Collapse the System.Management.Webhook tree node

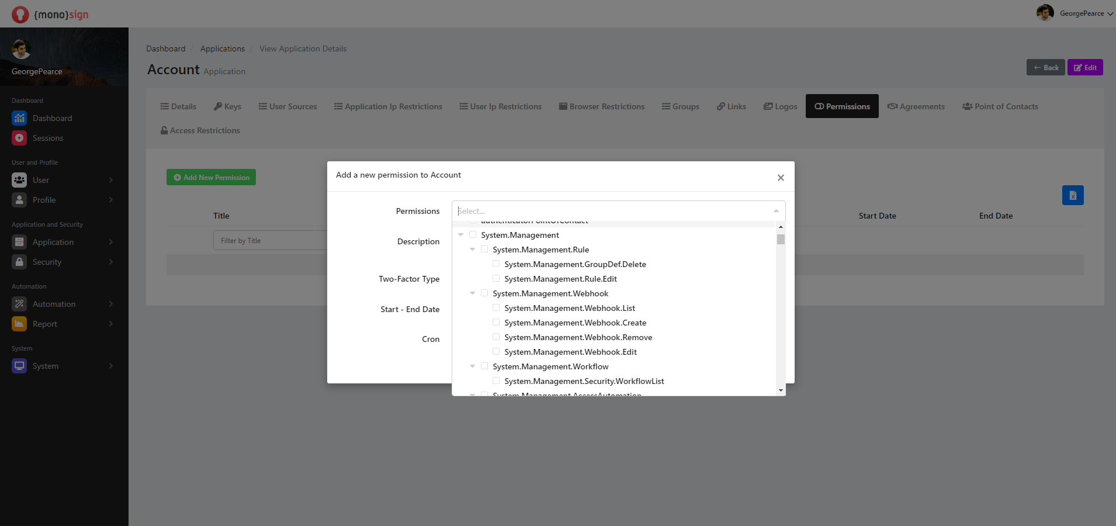pyautogui.click(x=472, y=293)
